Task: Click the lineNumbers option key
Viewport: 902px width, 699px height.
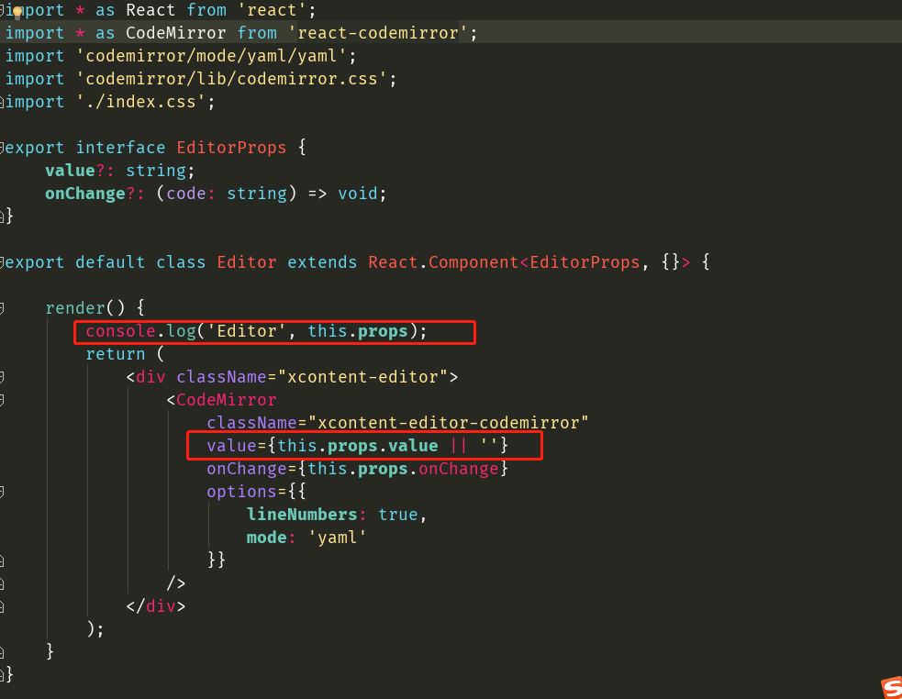Action: point(302,515)
